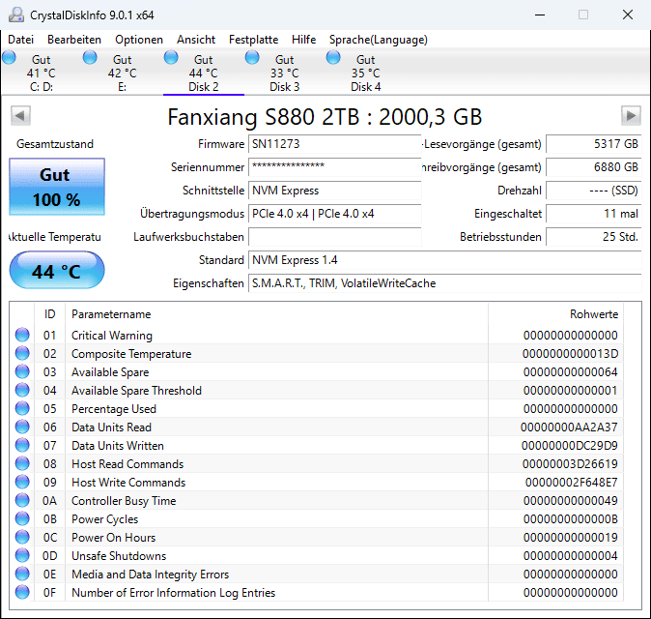Image resolution: width=651 pixels, height=619 pixels.
Task: Open the Datei menu
Action: pos(20,40)
